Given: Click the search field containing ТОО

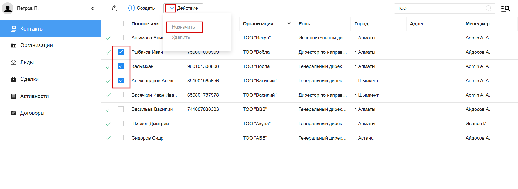Looking at the screenshot, I should [x=445, y=8].
